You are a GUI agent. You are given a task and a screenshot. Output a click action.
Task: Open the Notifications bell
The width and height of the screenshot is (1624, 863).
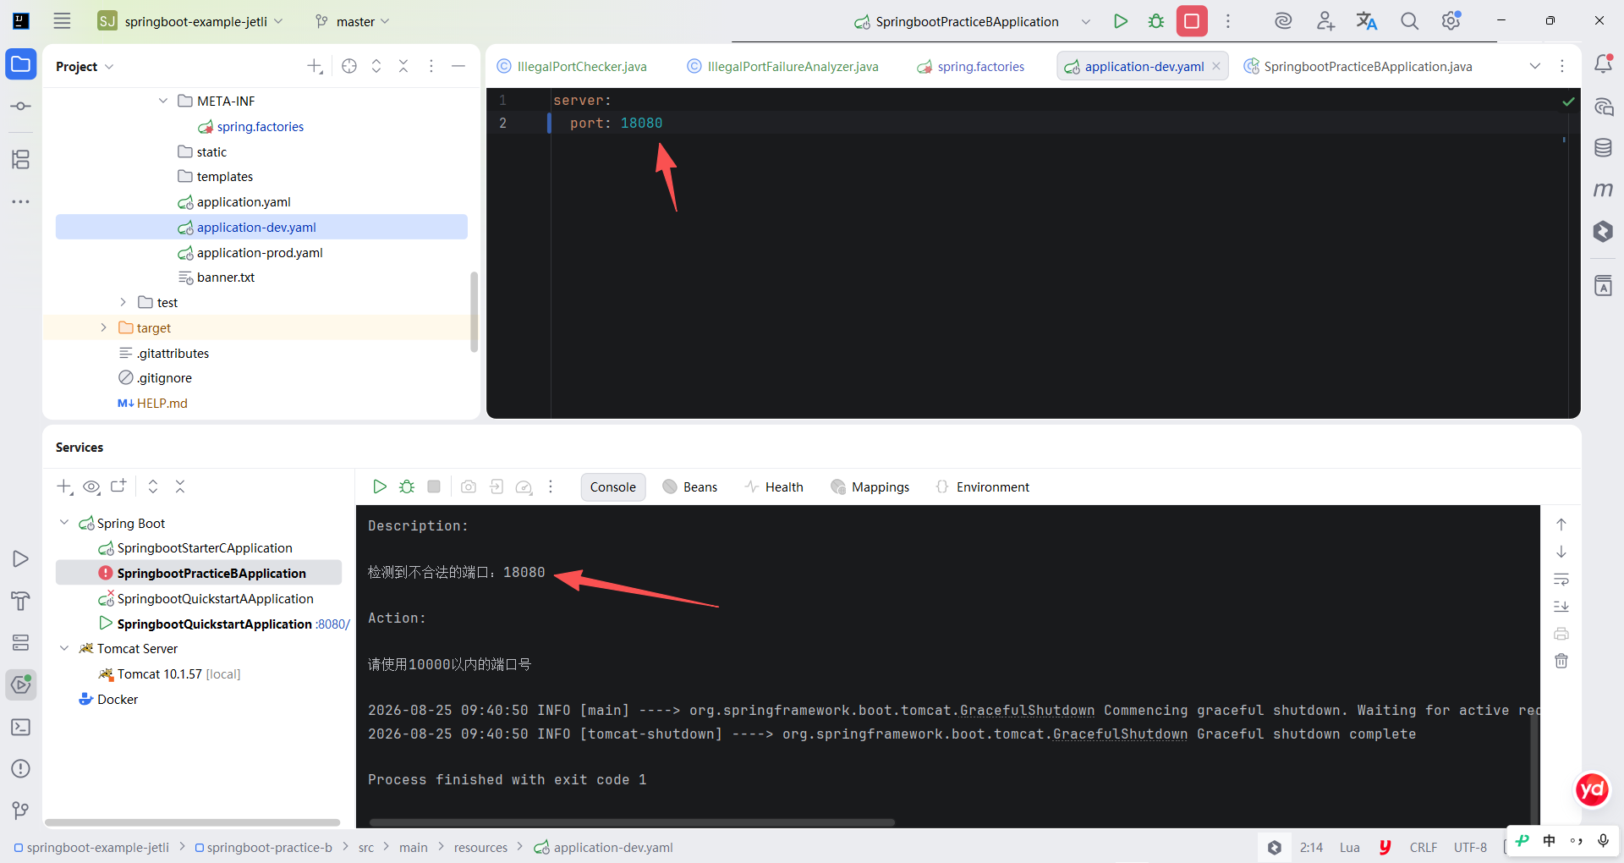(1603, 63)
